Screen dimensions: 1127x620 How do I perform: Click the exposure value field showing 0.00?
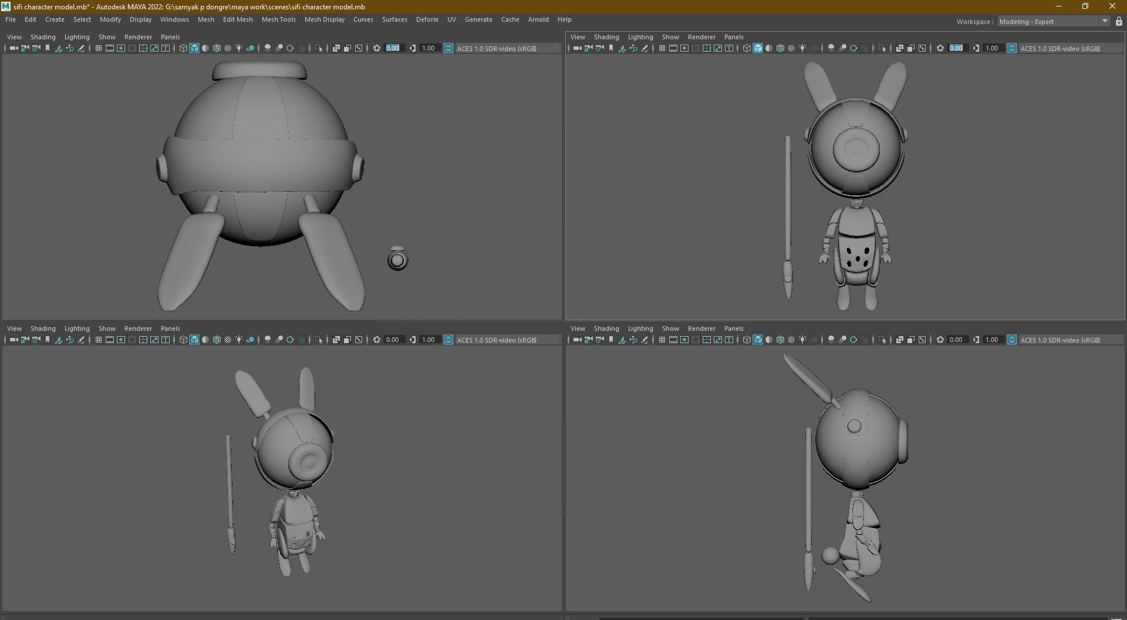click(x=392, y=48)
